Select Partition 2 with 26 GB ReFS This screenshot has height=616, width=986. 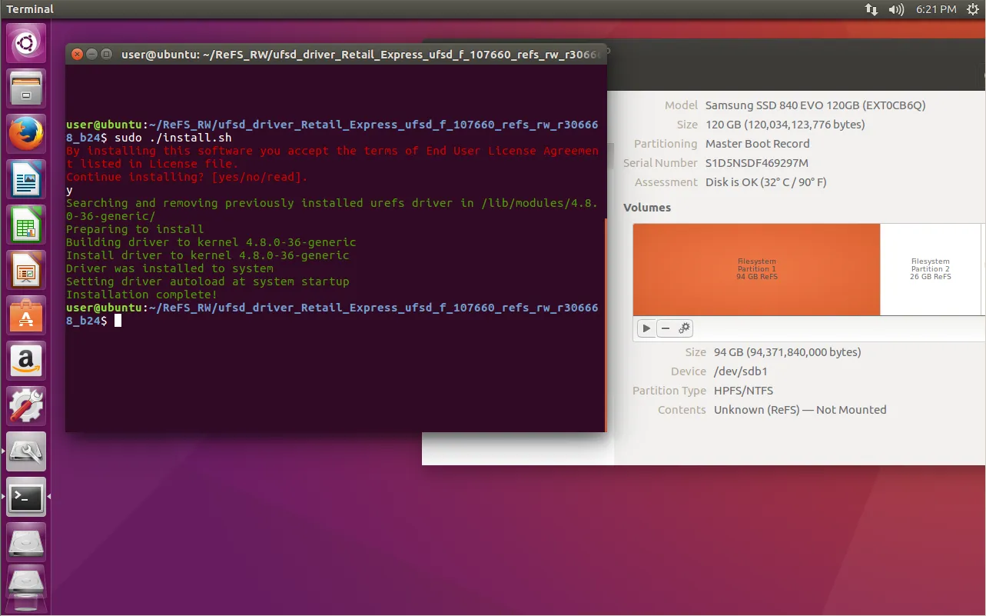click(931, 269)
